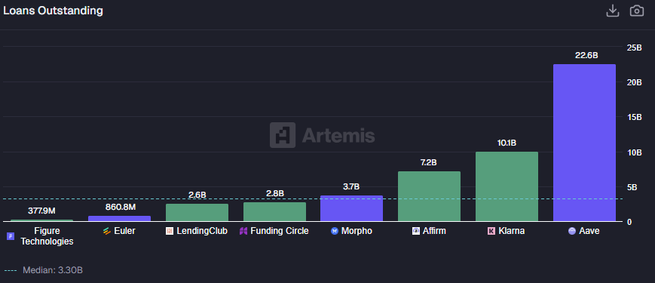Click the Morpho logo icon
This screenshot has height=283, width=655.
click(334, 231)
